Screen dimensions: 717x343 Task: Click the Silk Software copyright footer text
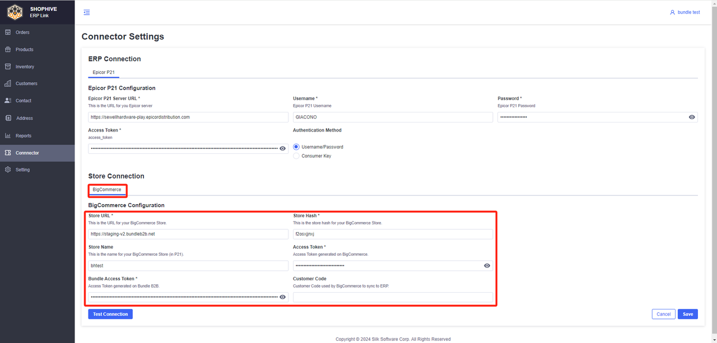pos(393,339)
